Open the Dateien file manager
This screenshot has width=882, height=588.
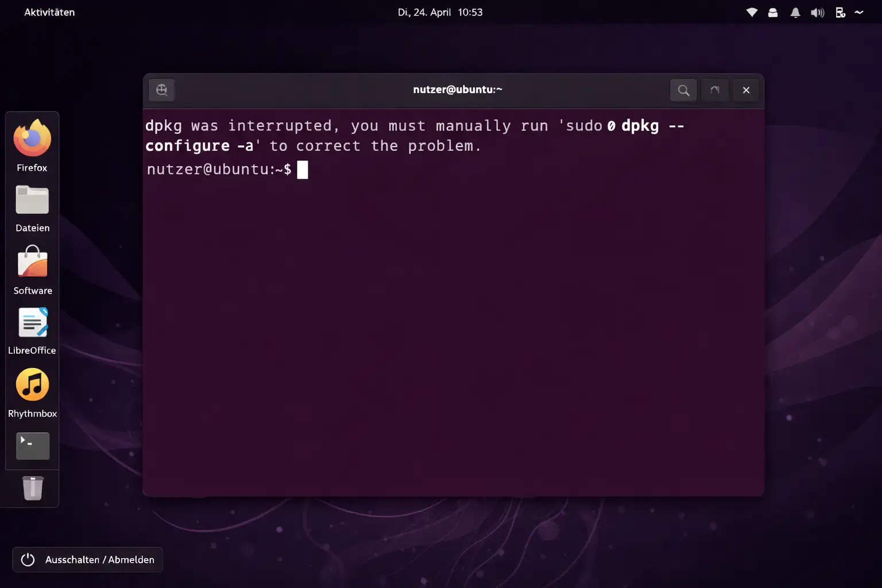(32, 200)
